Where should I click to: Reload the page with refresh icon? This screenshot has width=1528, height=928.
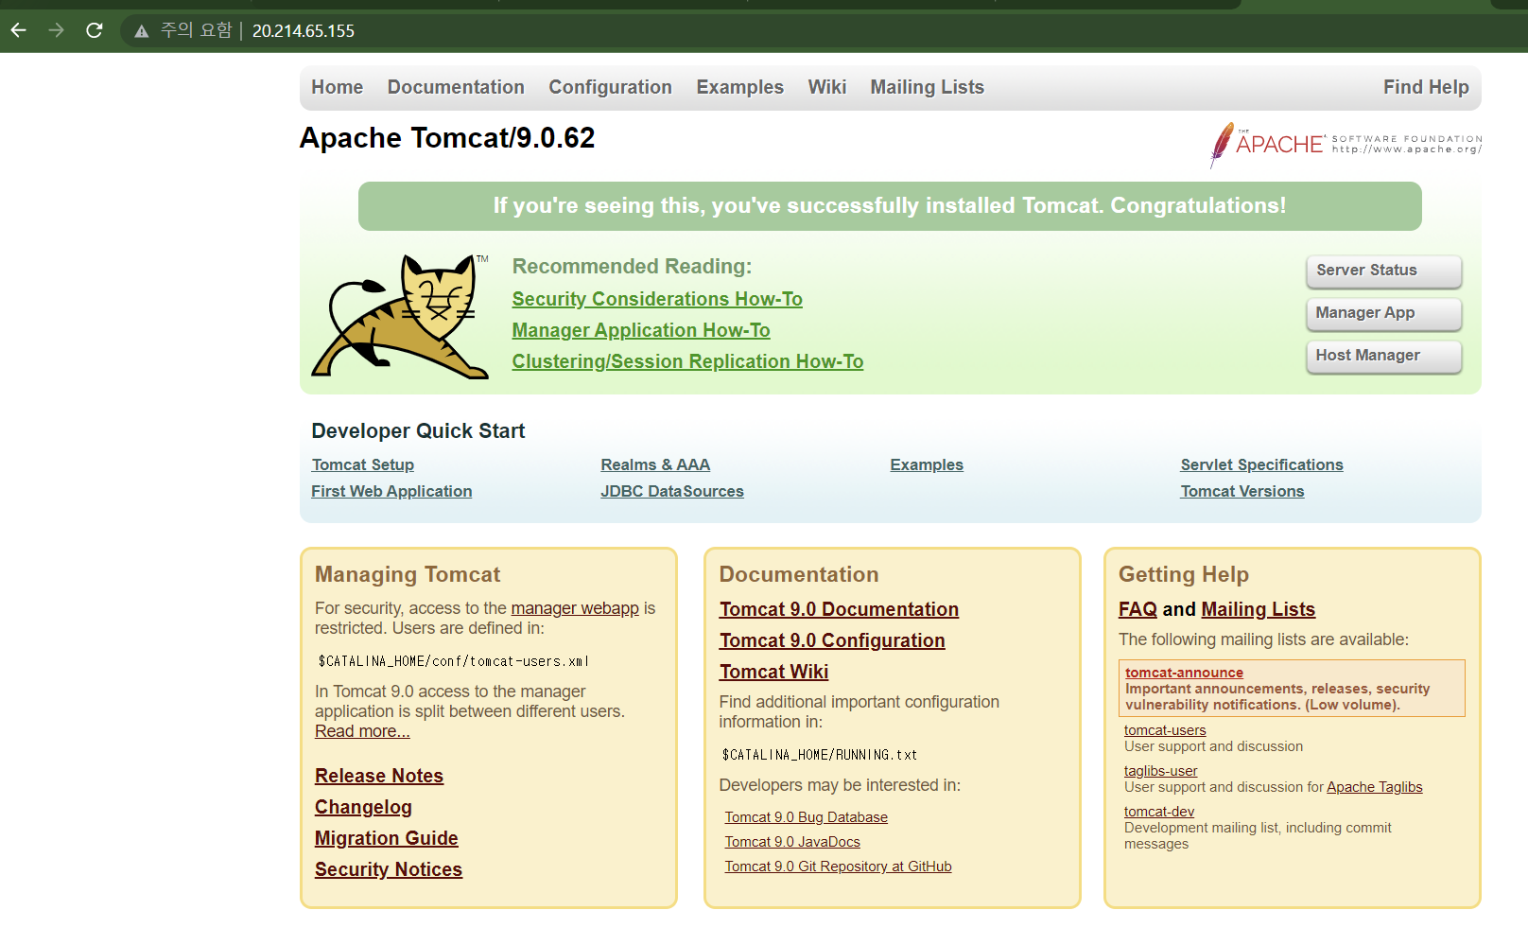pos(95,30)
